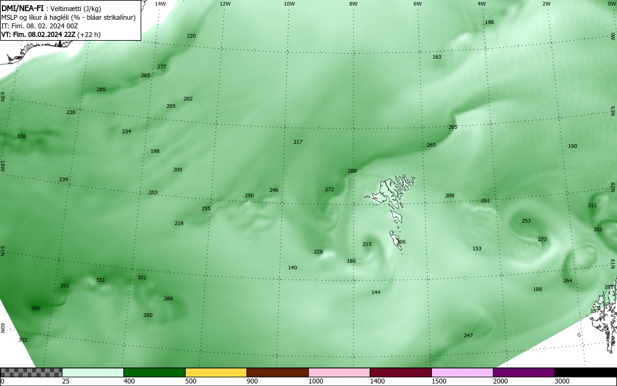617x386 pixels.
Task: Click the 277 value on the map
Action: [162, 67]
